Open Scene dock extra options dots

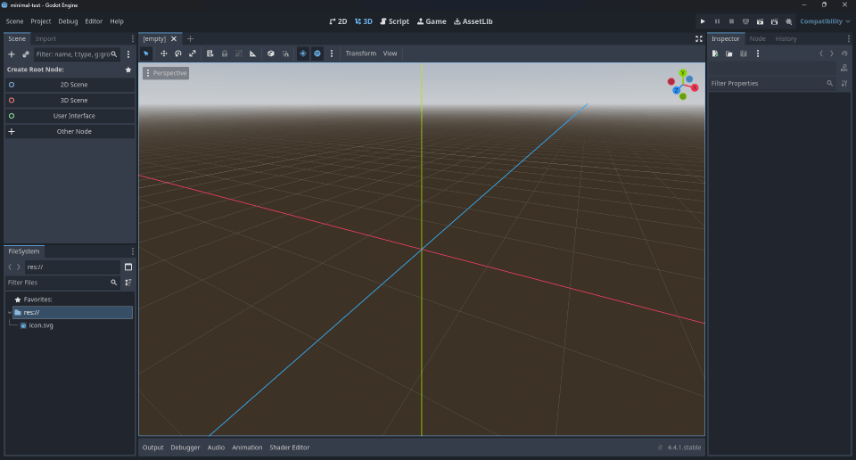pos(128,54)
